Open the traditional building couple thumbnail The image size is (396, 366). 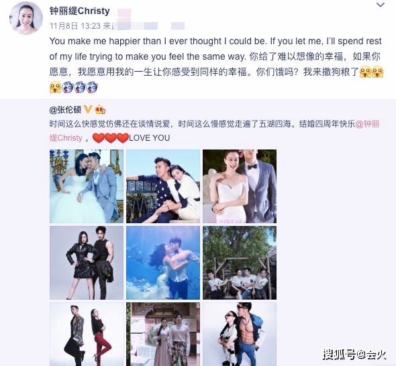point(163,334)
